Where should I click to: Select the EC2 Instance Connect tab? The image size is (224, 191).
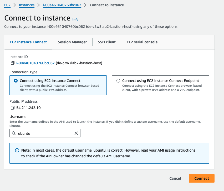[x=28, y=42]
